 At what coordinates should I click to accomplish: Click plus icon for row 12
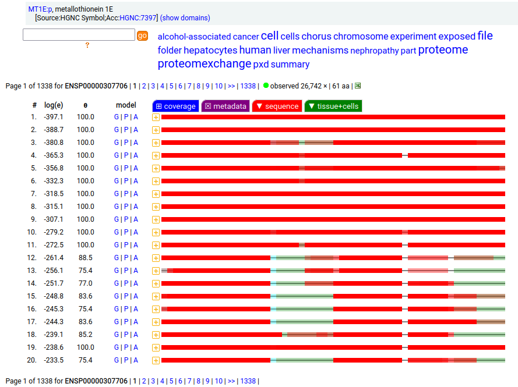156,258
